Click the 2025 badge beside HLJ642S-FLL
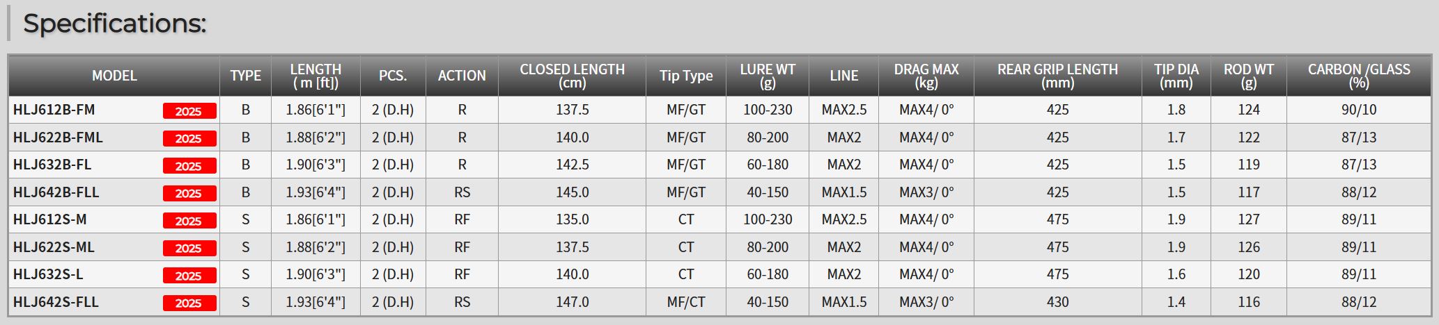The width and height of the screenshot is (1439, 325). click(x=189, y=303)
